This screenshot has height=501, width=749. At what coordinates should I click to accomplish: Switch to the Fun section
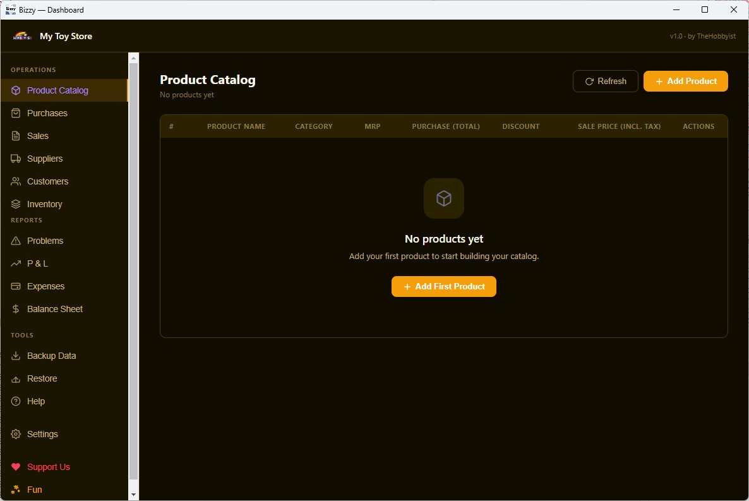[x=33, y=490]
